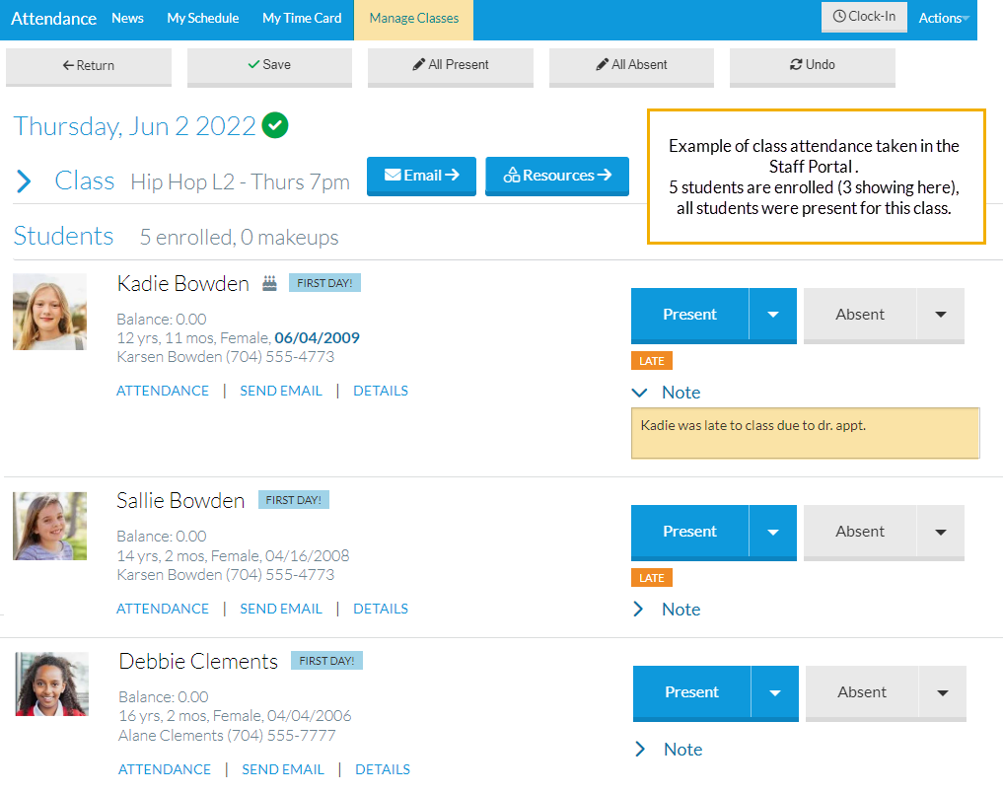Click SEND EMAIL for Sallie Bowden
1003x793 pixels.
(281, 609)
